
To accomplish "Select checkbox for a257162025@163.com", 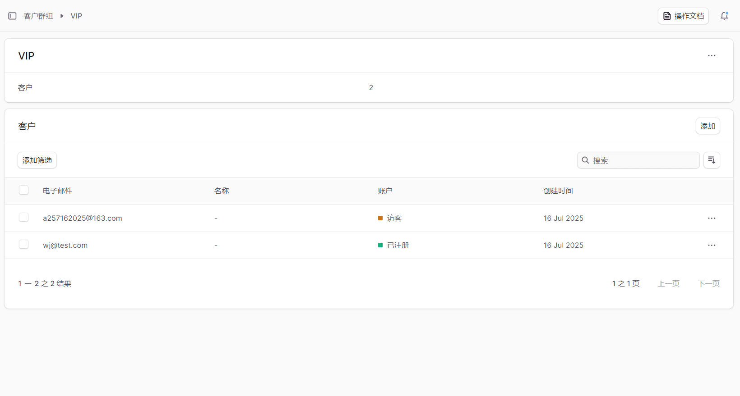I will coord(23,218).
